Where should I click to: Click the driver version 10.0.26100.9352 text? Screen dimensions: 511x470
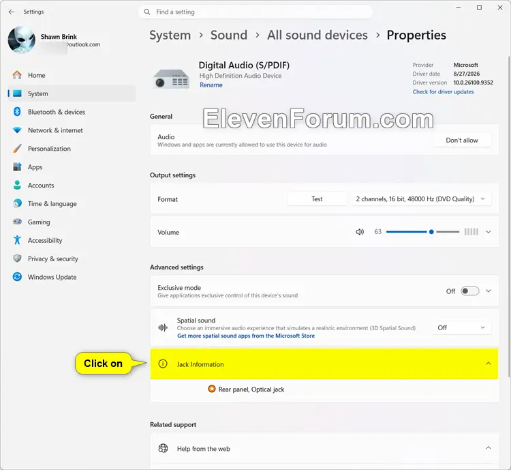[474, 83]
